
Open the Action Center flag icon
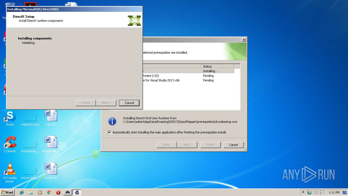tap(322, 192)
